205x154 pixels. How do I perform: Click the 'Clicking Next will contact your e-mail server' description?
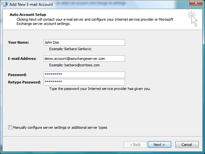[95, 21]
